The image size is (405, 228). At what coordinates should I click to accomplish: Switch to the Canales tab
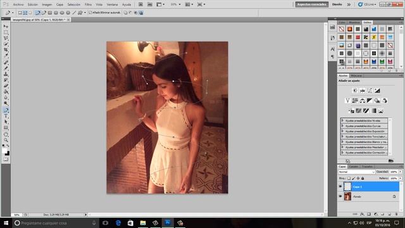(x=354, y=167)
